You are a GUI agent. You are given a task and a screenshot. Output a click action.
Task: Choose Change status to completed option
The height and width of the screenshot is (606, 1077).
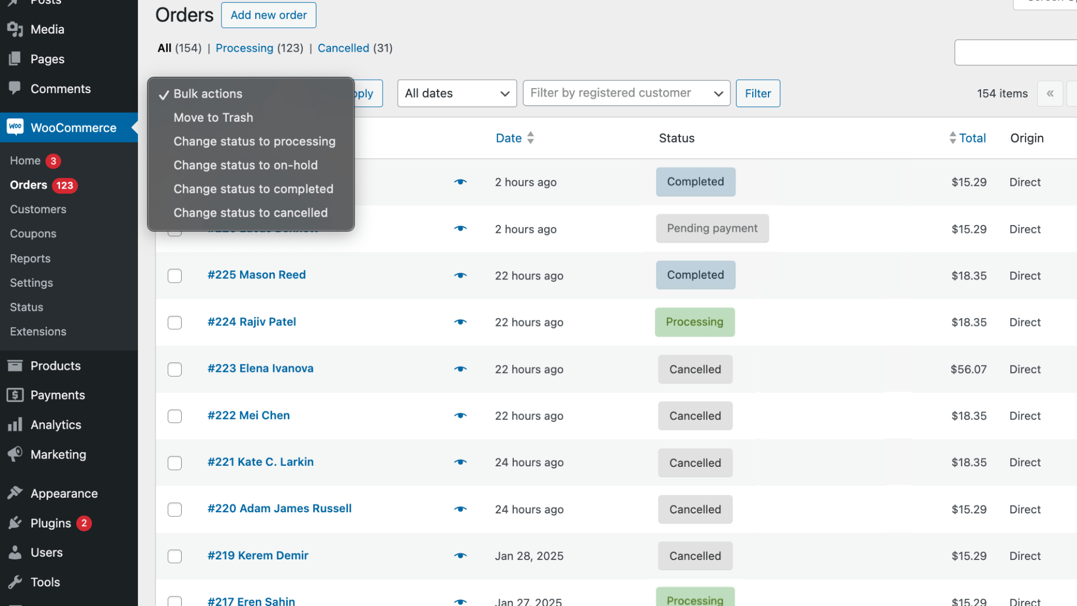pos(253,189)
